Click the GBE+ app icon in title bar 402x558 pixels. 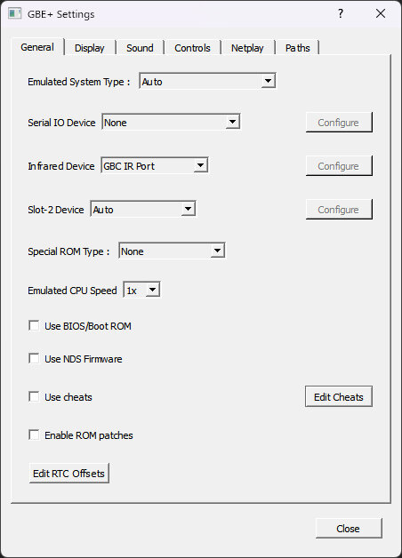click(14, 13)
